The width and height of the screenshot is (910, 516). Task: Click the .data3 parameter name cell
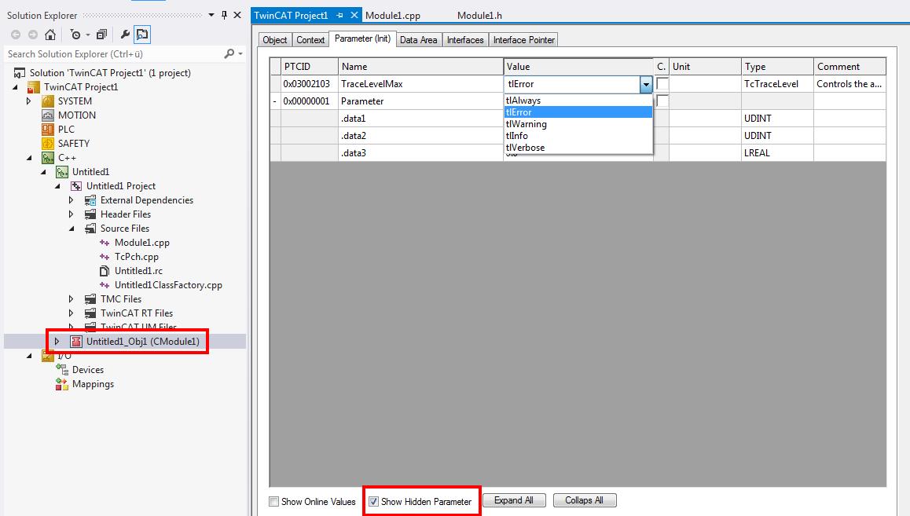point(420,153)
